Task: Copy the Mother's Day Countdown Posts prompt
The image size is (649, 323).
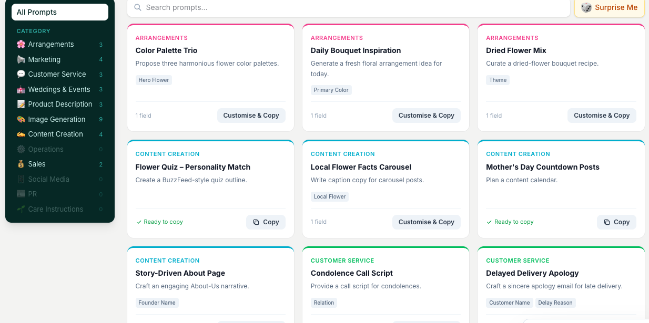Action: pos(616,222)
